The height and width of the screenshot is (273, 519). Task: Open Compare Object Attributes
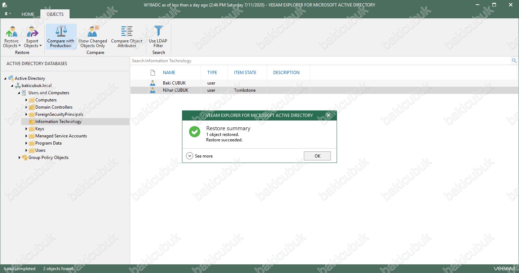tap(127, 37)
